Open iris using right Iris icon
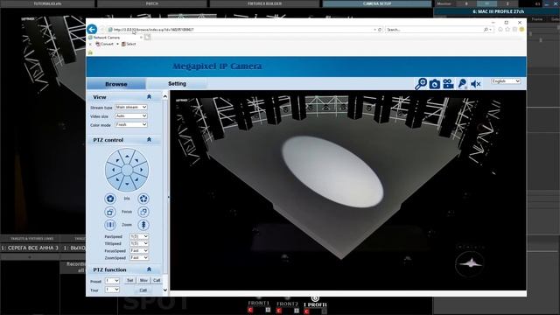Viewport: 560px width, 315px height. point(143,199)
